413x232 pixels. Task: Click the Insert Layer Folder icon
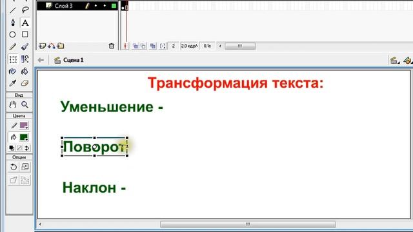click(61, 46)
